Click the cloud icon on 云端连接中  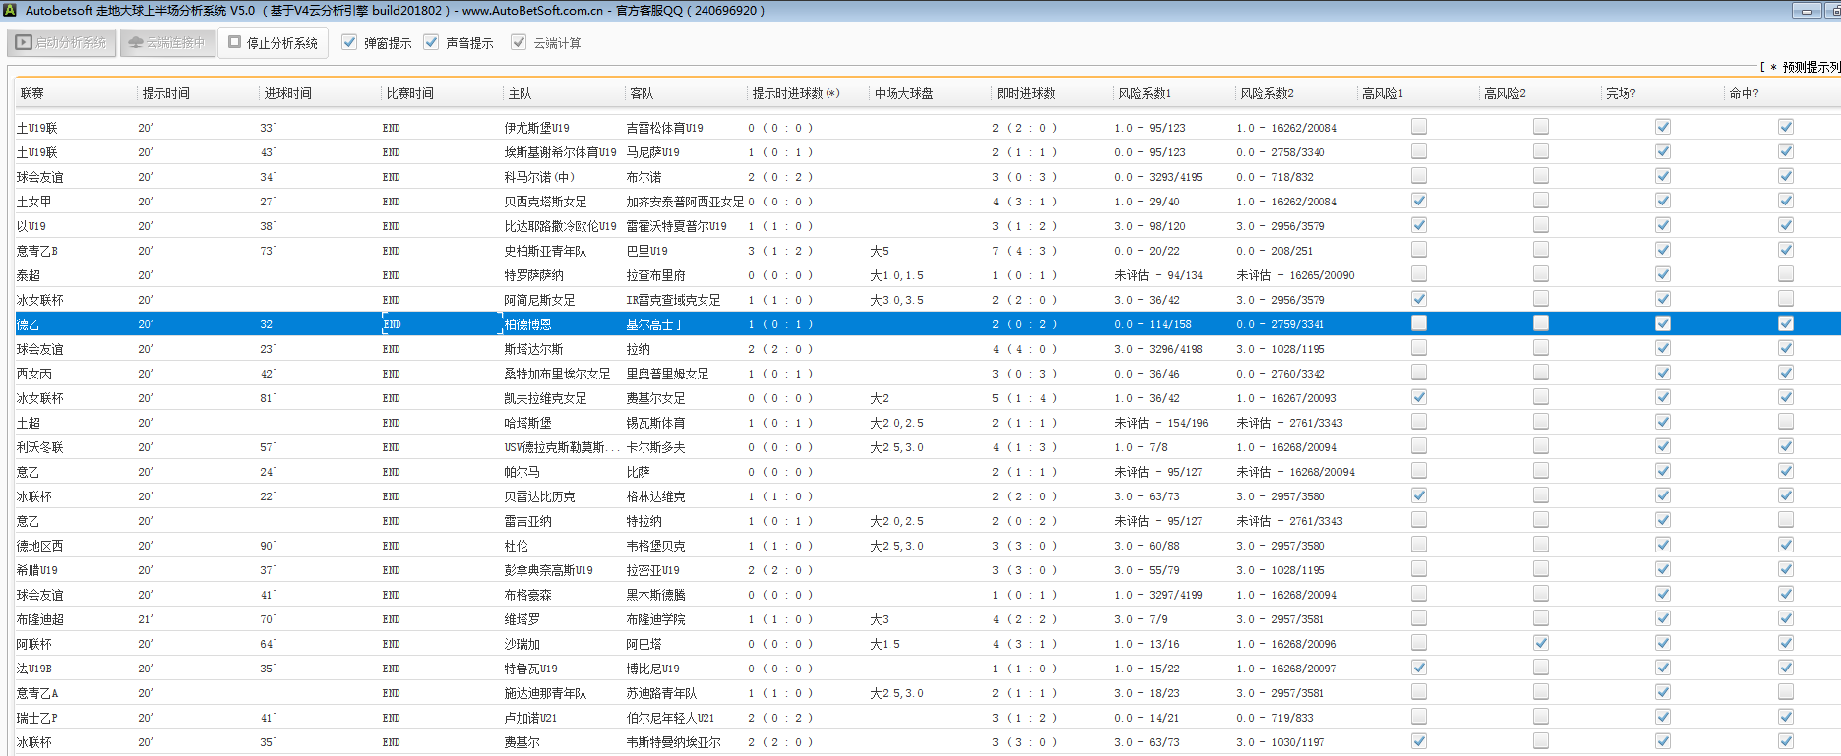coord(136,43)
